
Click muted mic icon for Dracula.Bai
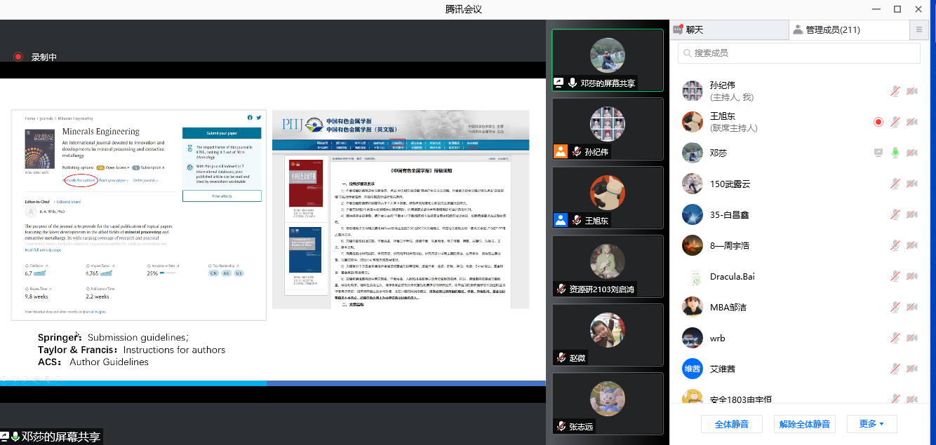pos(895,276)
